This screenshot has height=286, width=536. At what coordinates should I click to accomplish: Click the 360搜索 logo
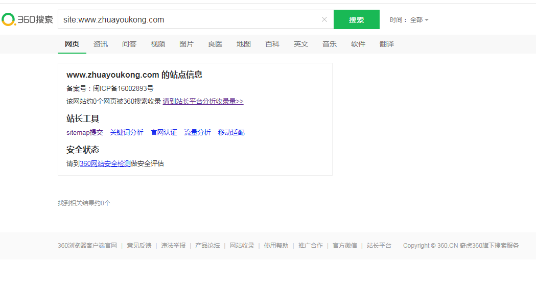pyautogui.click(x=28, y=19)
